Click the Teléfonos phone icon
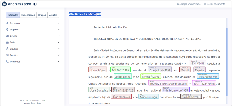This screenshot has height=106, width=232. pyautogui.click(x=7, y=61)
